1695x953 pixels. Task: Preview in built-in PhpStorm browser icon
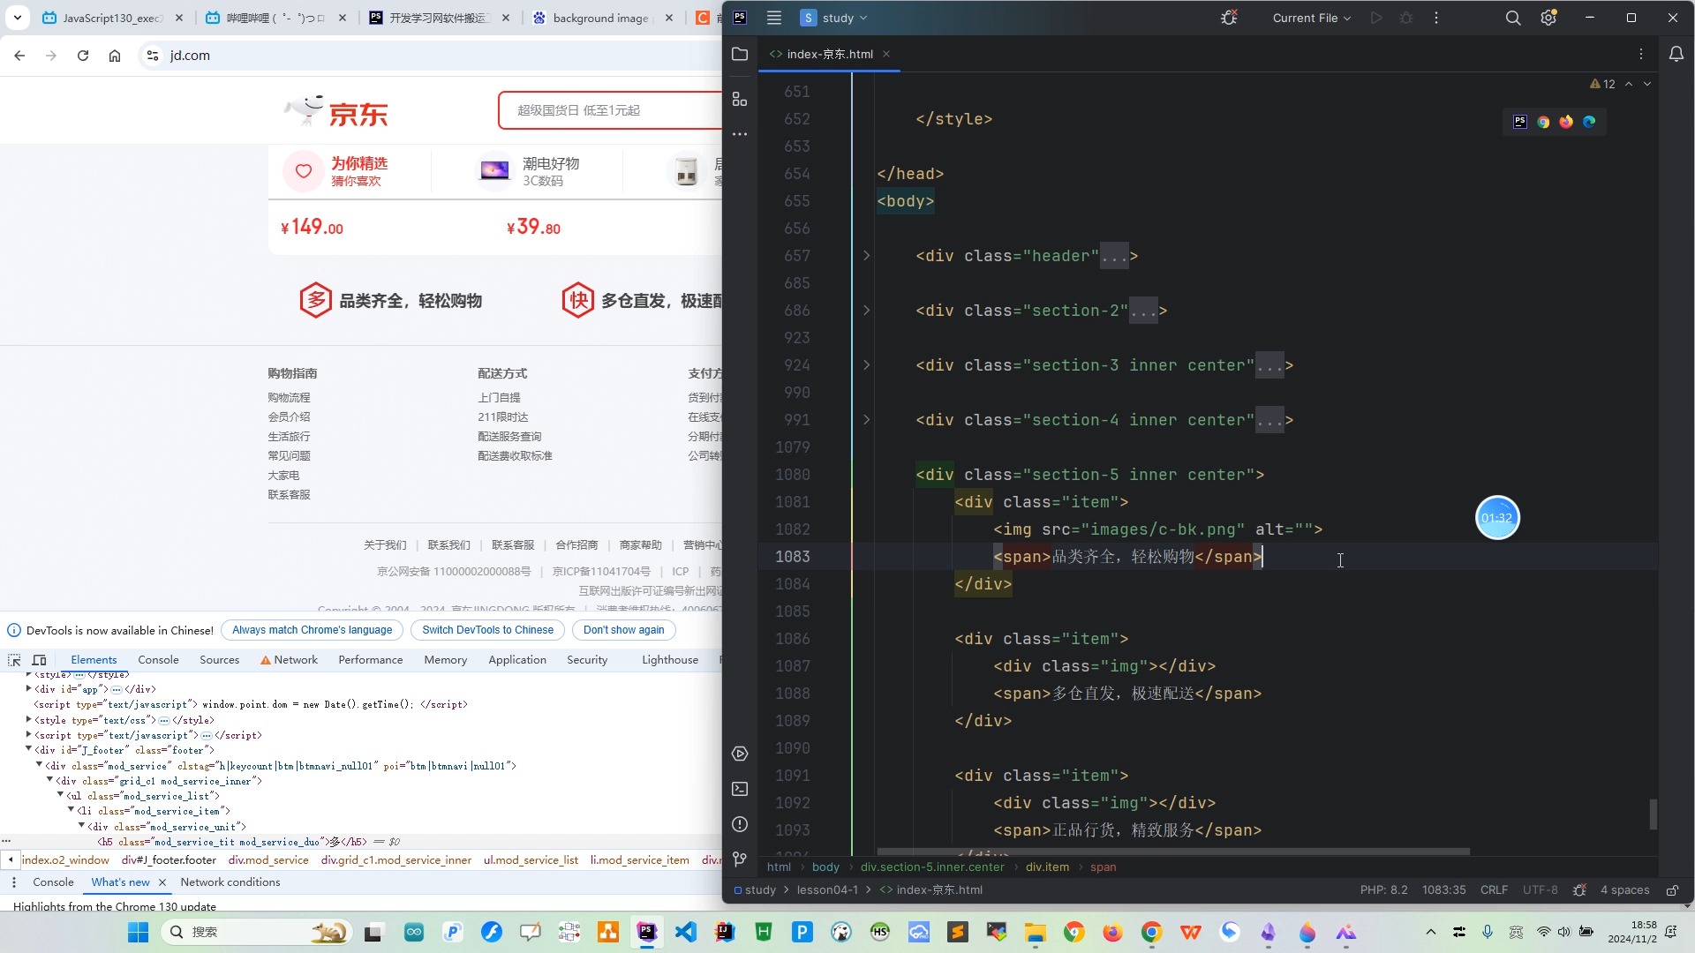(x=1520, y=122)
